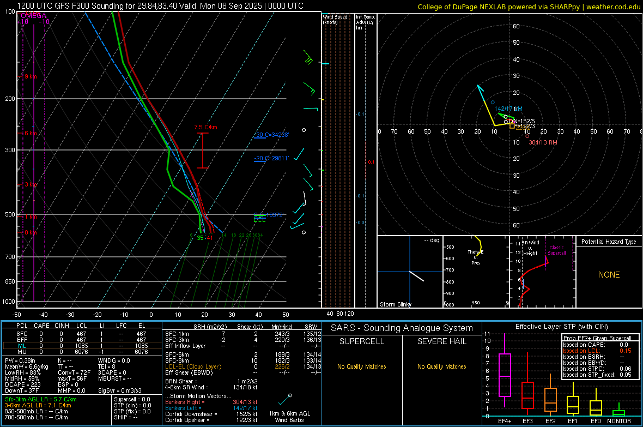Image resolution: width=643 pixels, height=427 pixels.
Task: Click the Theta-E v. Pres inset label
Action: tap(476, 257)
